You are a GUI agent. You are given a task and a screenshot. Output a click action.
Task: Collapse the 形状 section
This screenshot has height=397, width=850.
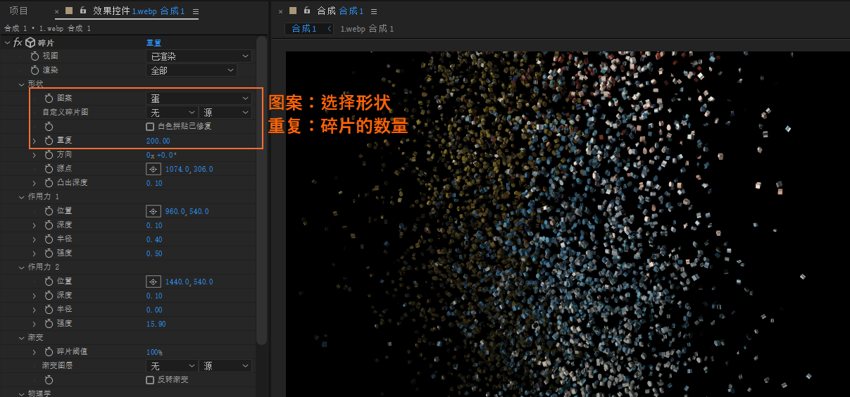click(21, 84)
